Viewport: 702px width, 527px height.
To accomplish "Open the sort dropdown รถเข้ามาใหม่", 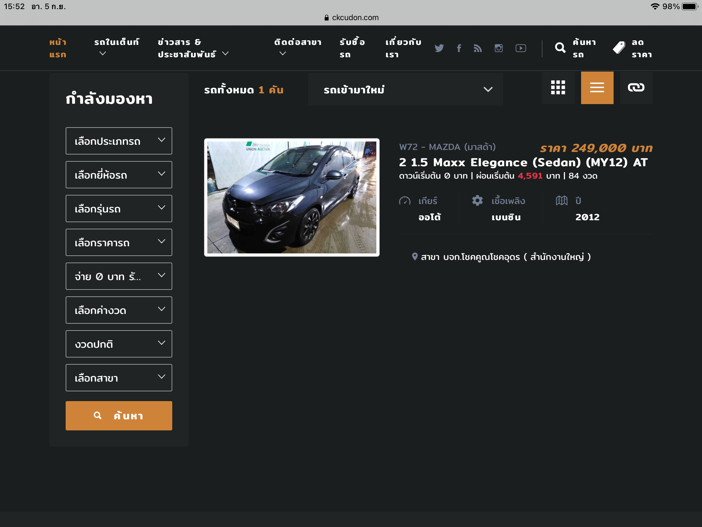I will tap(405, 89).
